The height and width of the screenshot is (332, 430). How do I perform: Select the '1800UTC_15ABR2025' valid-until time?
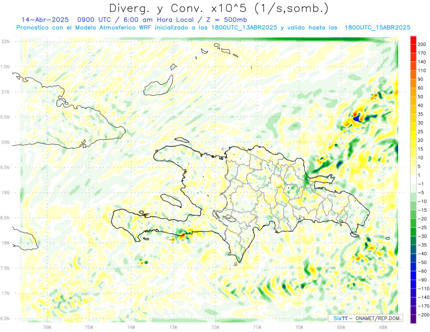point(377,27)
